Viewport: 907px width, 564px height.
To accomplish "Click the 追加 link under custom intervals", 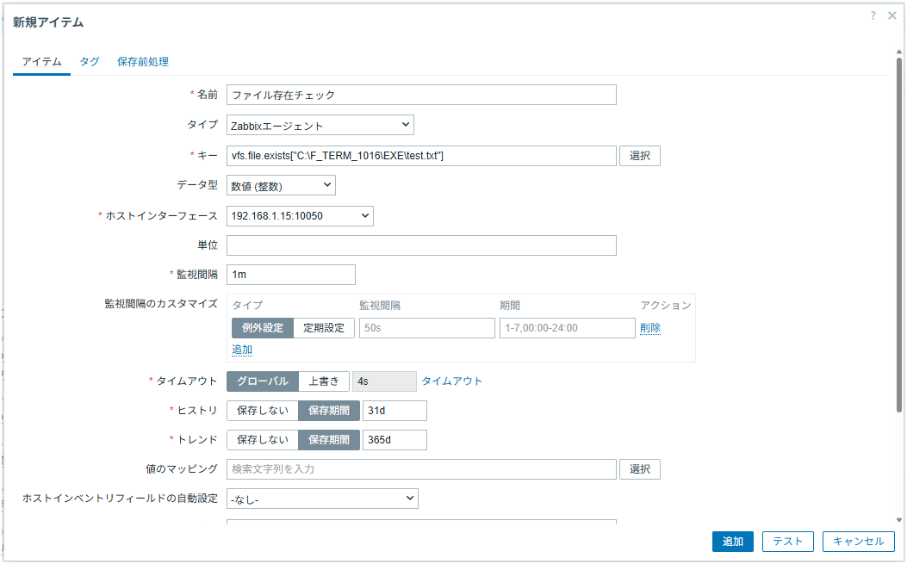I will pos(242,350).
